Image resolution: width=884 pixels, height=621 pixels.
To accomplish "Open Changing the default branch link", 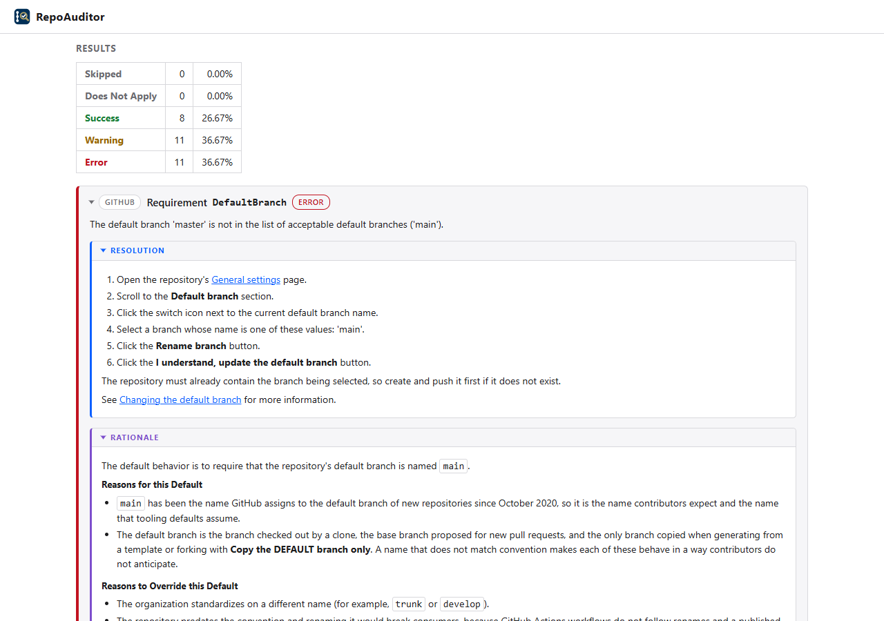I will tap(180, 400).
